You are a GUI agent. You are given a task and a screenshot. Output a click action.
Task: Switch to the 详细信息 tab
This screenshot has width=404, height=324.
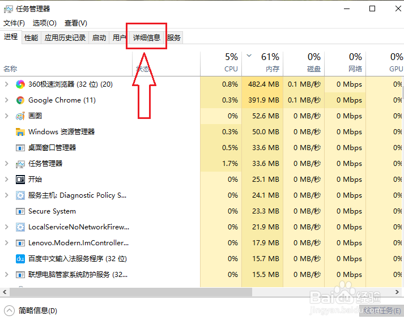[147, 38]
